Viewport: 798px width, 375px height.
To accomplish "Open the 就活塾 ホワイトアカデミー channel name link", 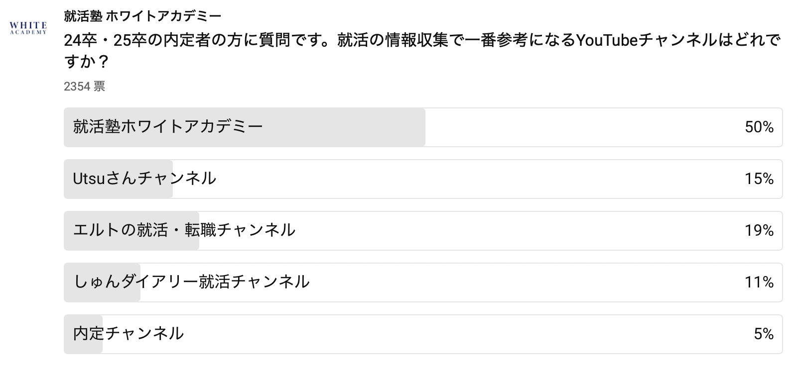I will coord(142,16).
